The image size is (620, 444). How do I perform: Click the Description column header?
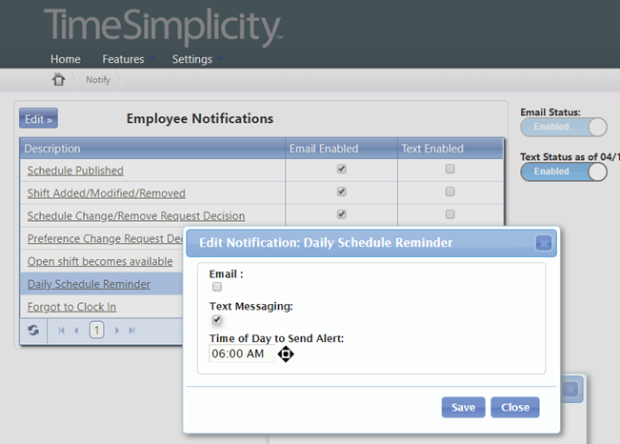(x=152, y=149)
